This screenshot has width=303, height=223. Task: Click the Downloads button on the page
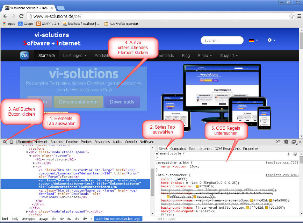pyautogui.click(x=122, y=102)
